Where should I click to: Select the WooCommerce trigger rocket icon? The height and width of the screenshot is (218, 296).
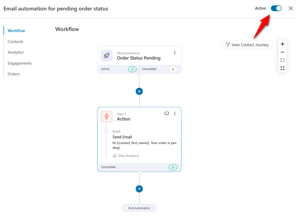pos(106,55)
